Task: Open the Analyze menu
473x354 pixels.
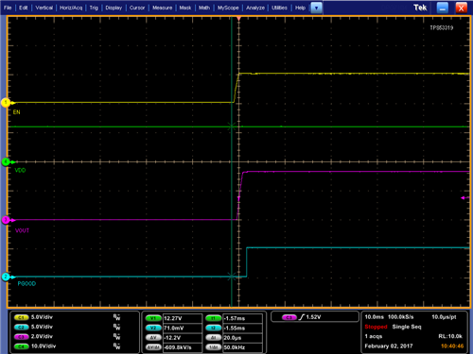Action: [255, 8]
